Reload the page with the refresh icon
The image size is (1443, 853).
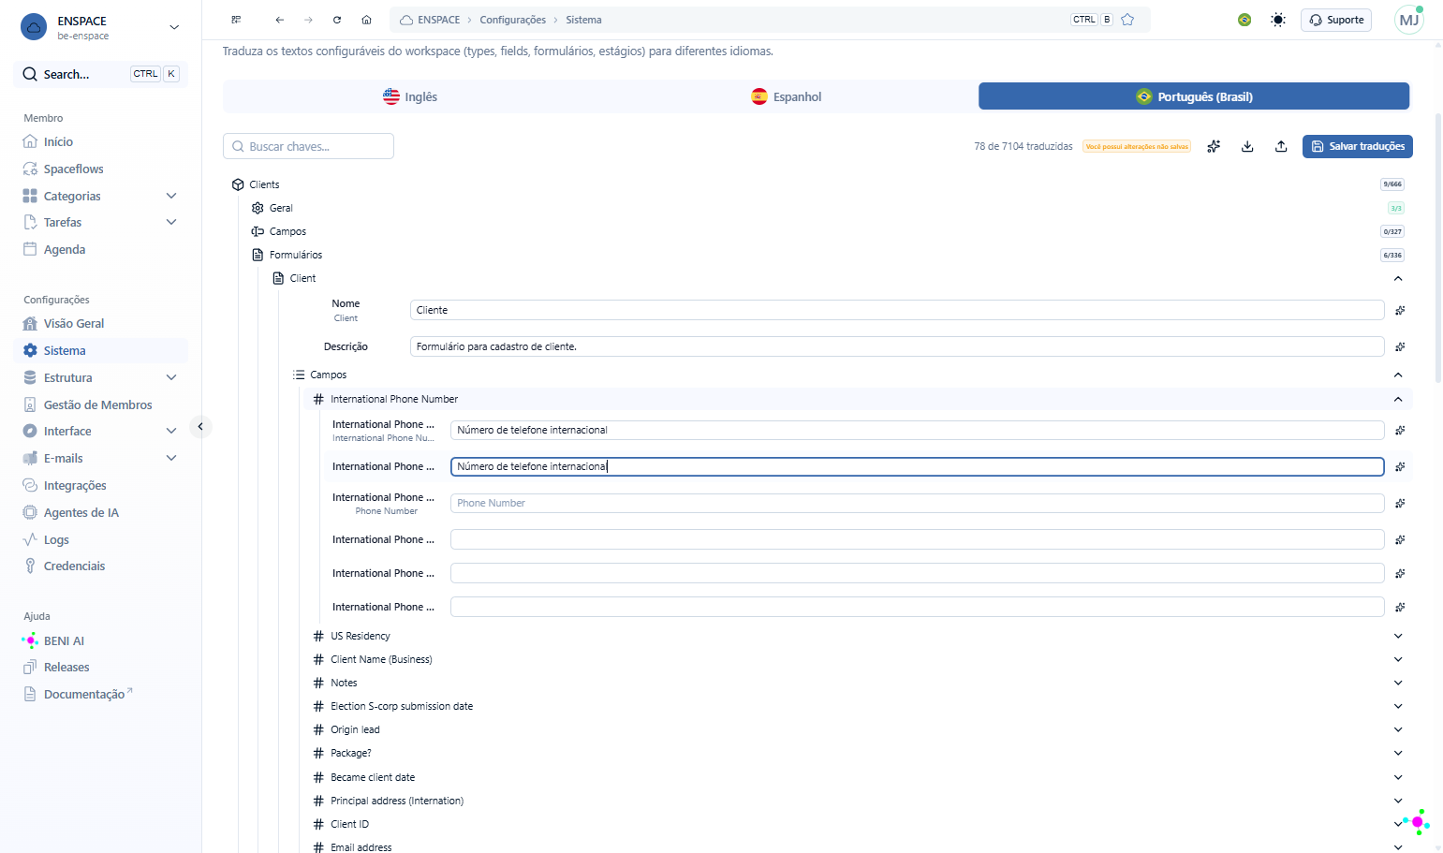click(x=337, y=20)
